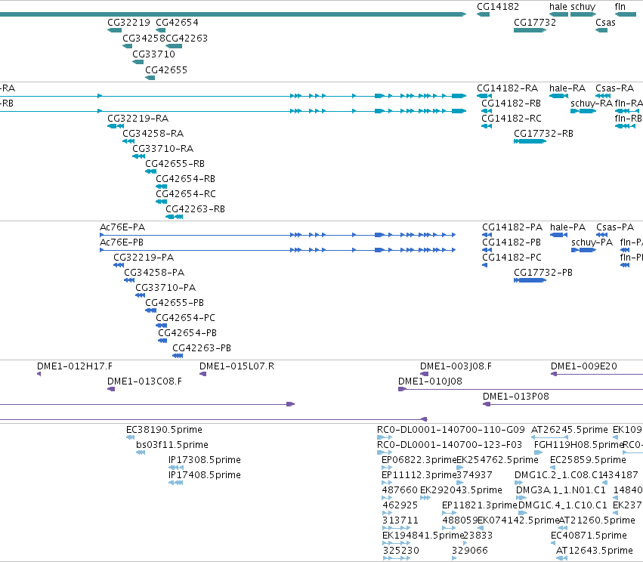Click the CG42654-RB transcript label
The width and height of the screenshot is (643, 562).
tap(185, 179)
